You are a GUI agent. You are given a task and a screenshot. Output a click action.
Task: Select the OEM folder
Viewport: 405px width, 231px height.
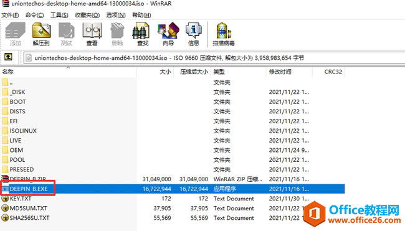coord(16,150)
